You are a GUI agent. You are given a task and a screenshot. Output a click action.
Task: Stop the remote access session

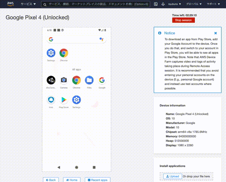click(183, 20)
